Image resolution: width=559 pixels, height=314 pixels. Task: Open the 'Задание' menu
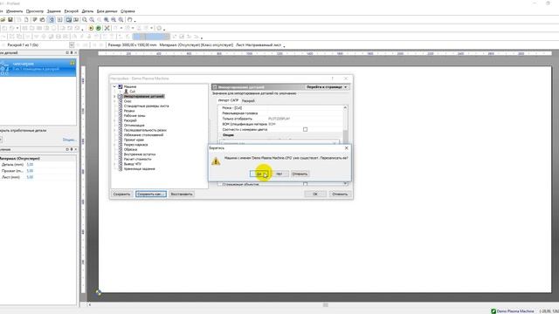(x=54, y=11)
